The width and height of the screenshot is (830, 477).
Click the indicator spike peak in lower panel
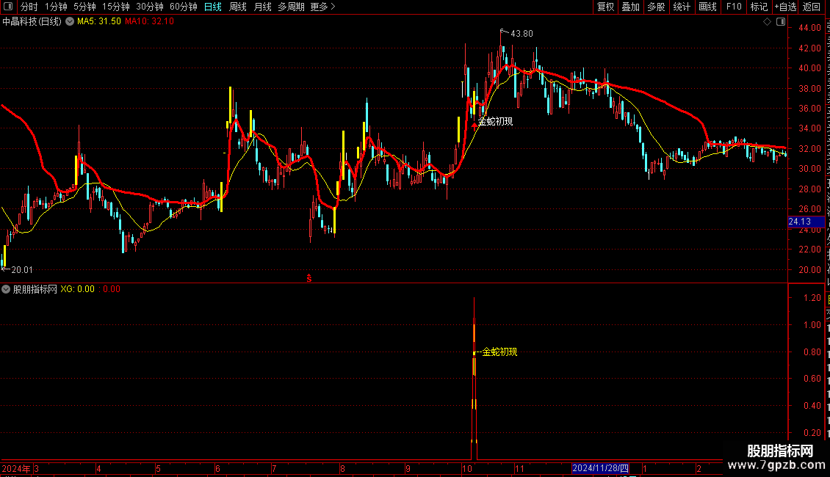474,299
